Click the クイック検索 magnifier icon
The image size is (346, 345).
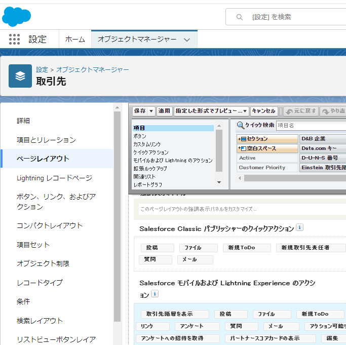tap(241, 125)
